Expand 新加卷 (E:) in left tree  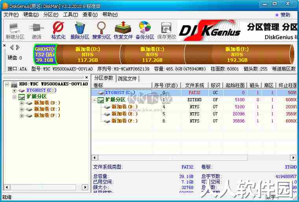tap(22, 109)
